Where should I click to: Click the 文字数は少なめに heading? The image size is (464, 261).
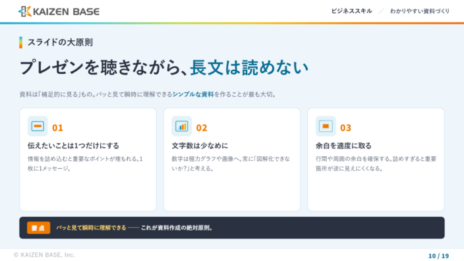(200, 146)
